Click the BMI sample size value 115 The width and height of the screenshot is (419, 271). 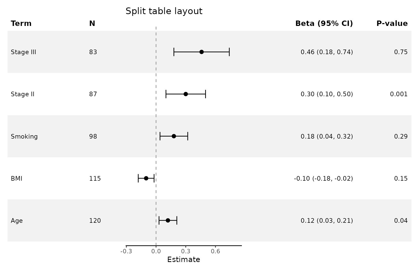click(x=95, y=179)
